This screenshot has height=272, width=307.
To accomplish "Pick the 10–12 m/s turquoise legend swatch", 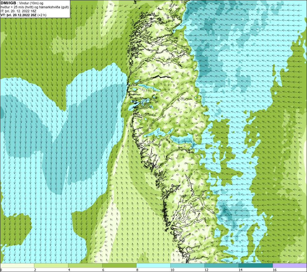I will click(x=187, y=265).
